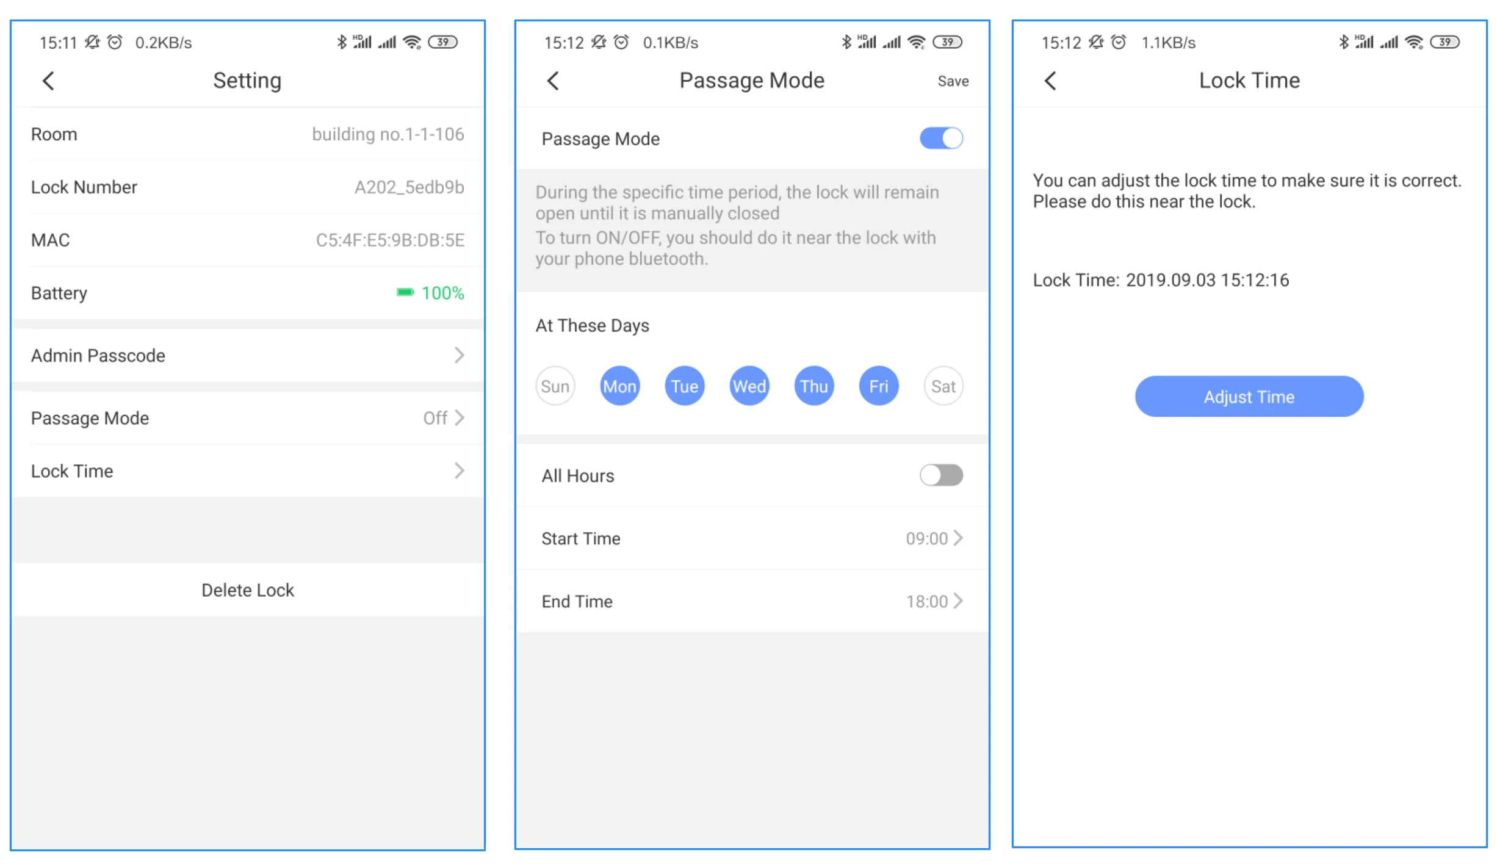This screenshot has height=864, width=1497.
Task: Tap back arrow on Passage Mode screen
Action: pyautogui.click(x=553, y=81)
